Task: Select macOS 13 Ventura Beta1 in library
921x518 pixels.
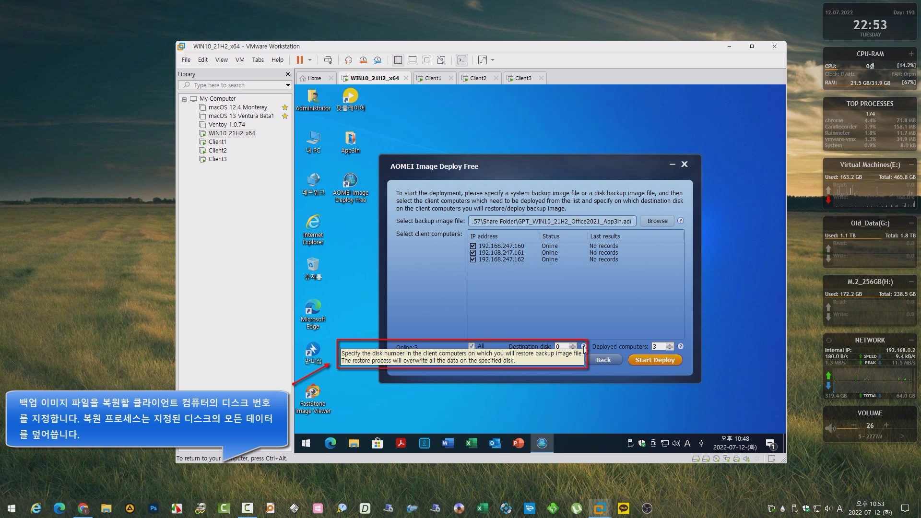Action: click(x=241, y=116)
